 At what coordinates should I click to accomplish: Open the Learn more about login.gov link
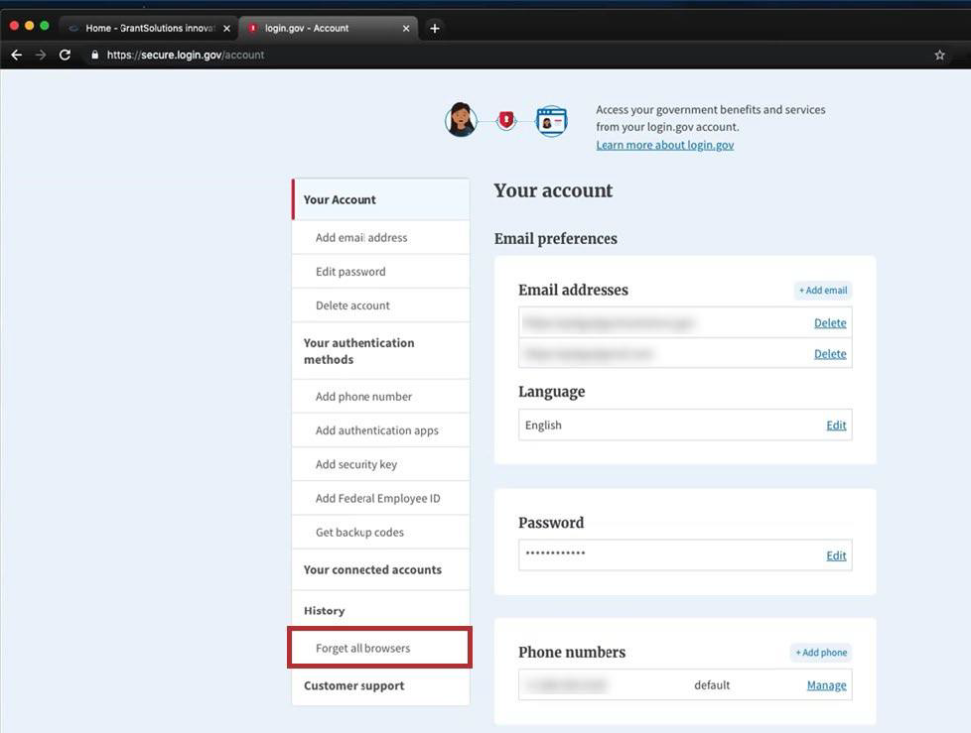coord(664,144)
